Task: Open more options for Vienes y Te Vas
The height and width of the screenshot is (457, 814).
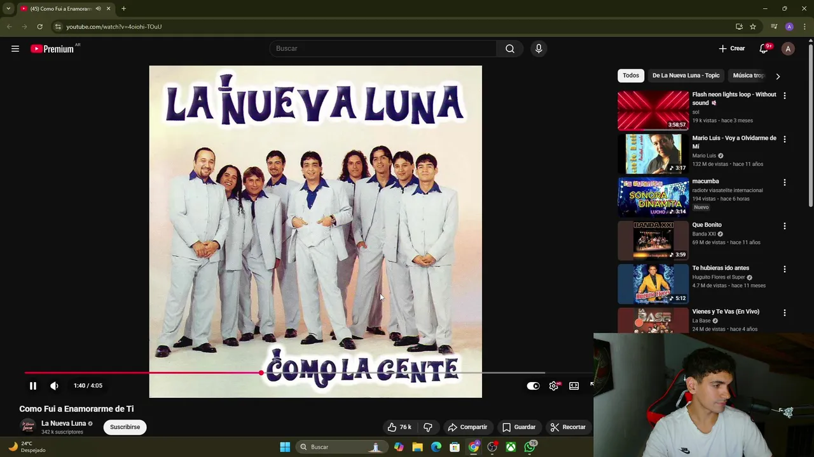Action: (784, 312)
